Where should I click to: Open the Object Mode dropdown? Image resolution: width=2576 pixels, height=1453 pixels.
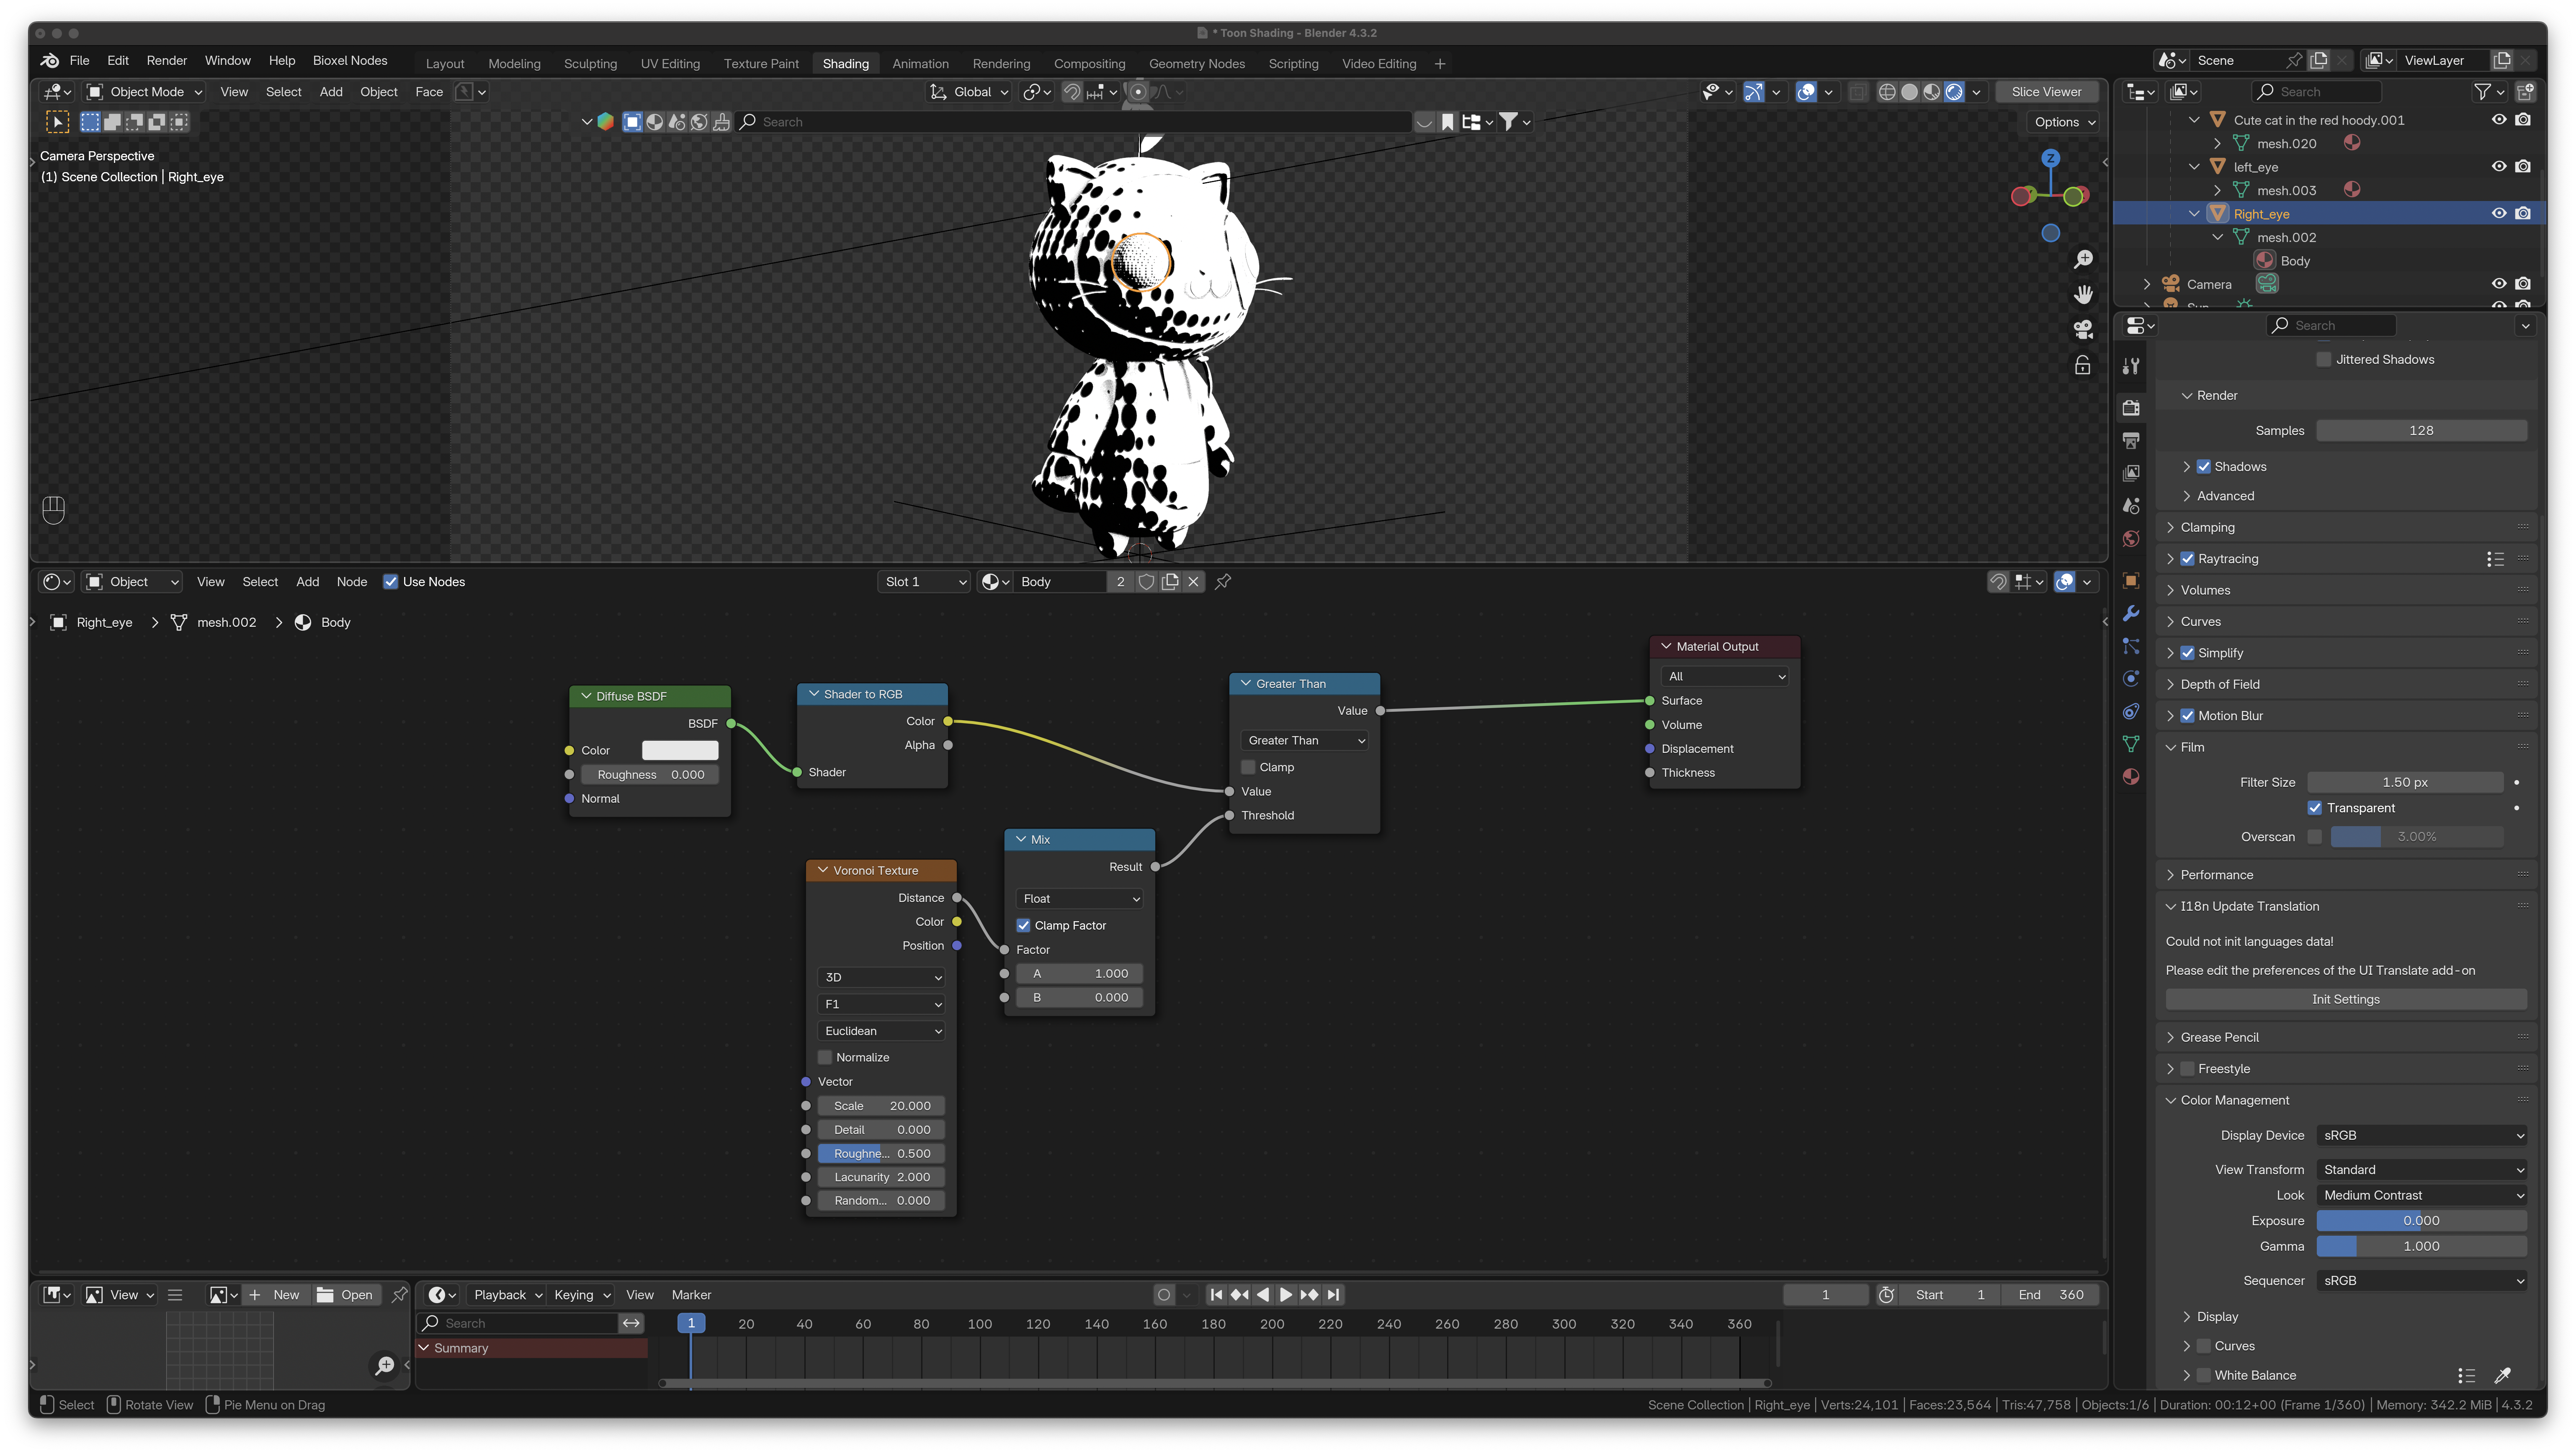[145, 92]
